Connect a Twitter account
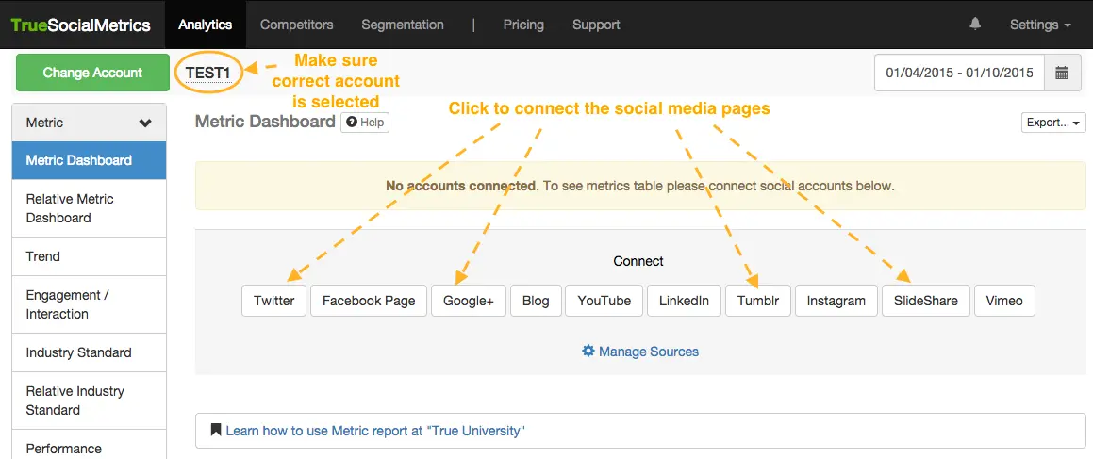Screen dimensions: 1093x459 (274, 301)
